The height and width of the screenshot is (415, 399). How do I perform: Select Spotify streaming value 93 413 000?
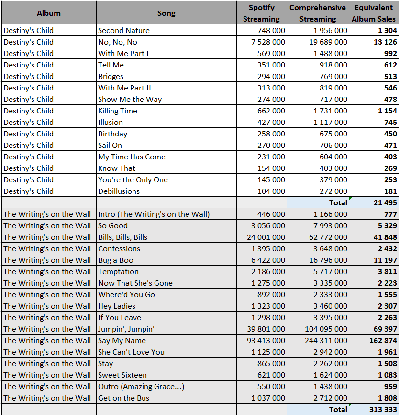pyautogui.click(x=262, y=340)
